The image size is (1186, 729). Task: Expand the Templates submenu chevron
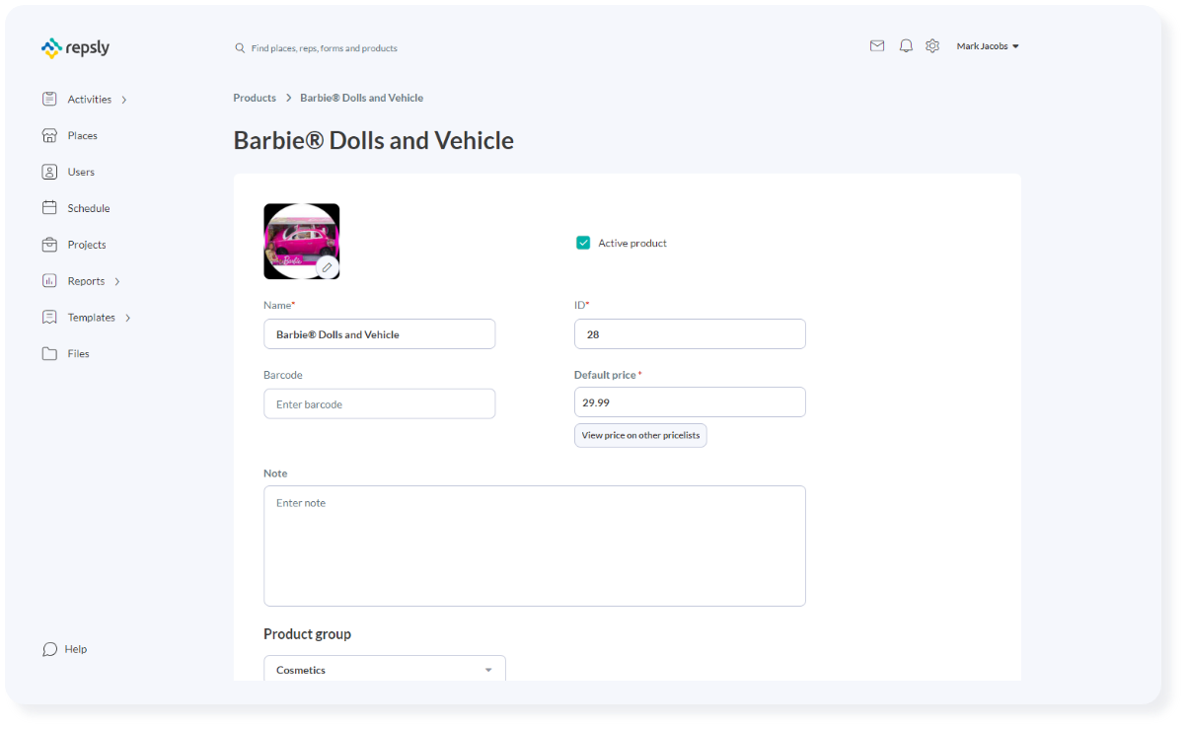[128, 318]
